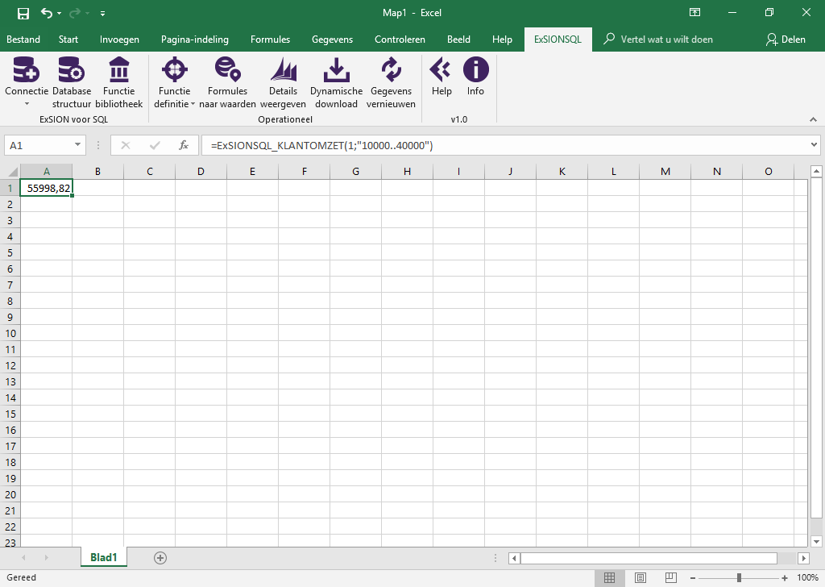
Task: Cancel the formula entry with X
Action: [x=125, y=145]
